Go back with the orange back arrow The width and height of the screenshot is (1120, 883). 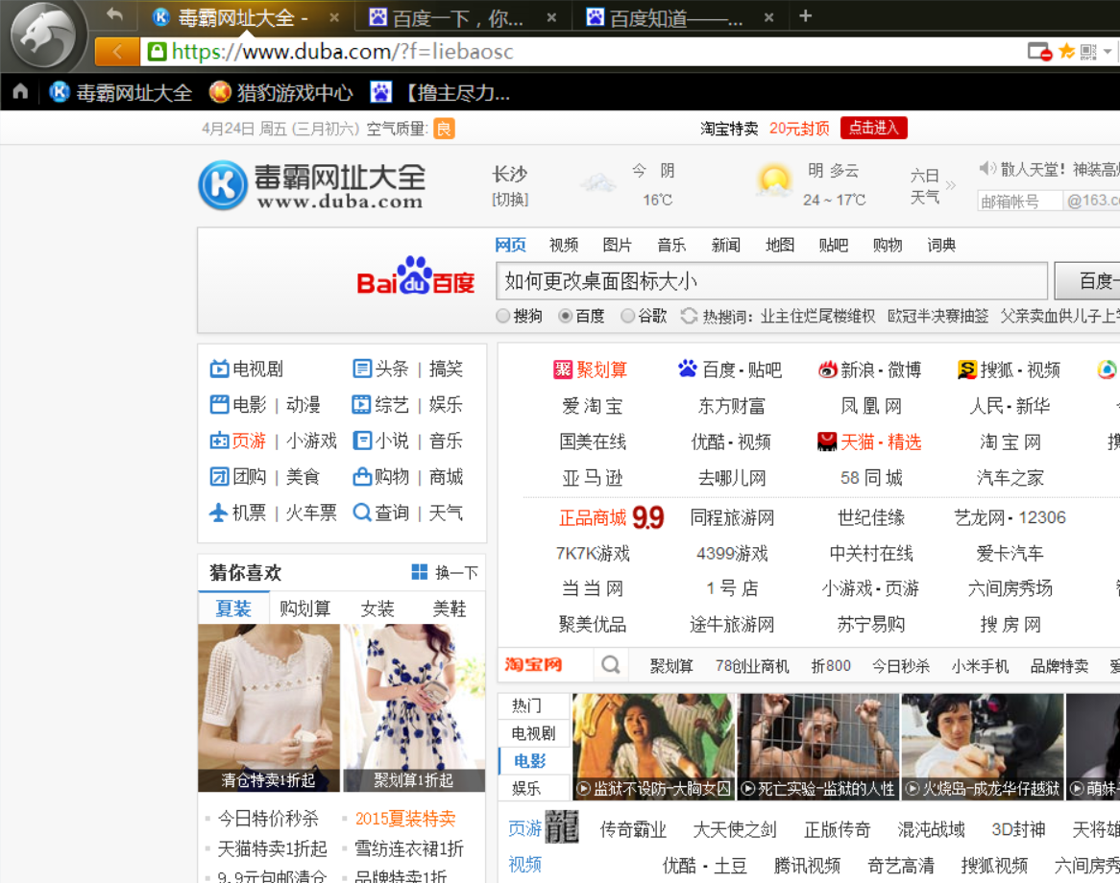coord(117,52)
